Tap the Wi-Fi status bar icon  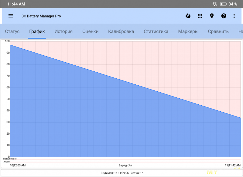pos(215,4)
